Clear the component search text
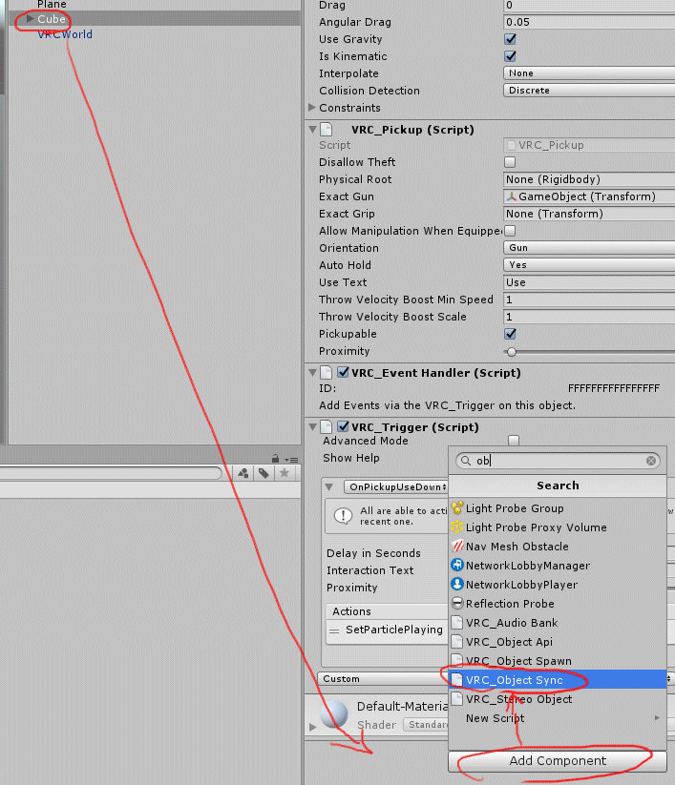The width and height of the screenshot is (675, 785). pos(650,461)
